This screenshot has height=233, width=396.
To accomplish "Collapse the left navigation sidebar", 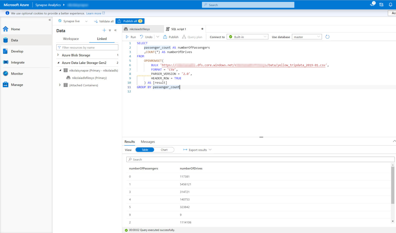I will pos(50,20).
